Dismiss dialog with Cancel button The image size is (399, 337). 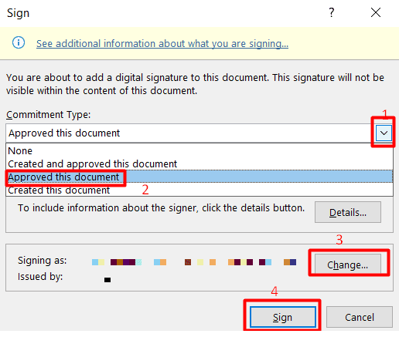(x=360, y=317)
